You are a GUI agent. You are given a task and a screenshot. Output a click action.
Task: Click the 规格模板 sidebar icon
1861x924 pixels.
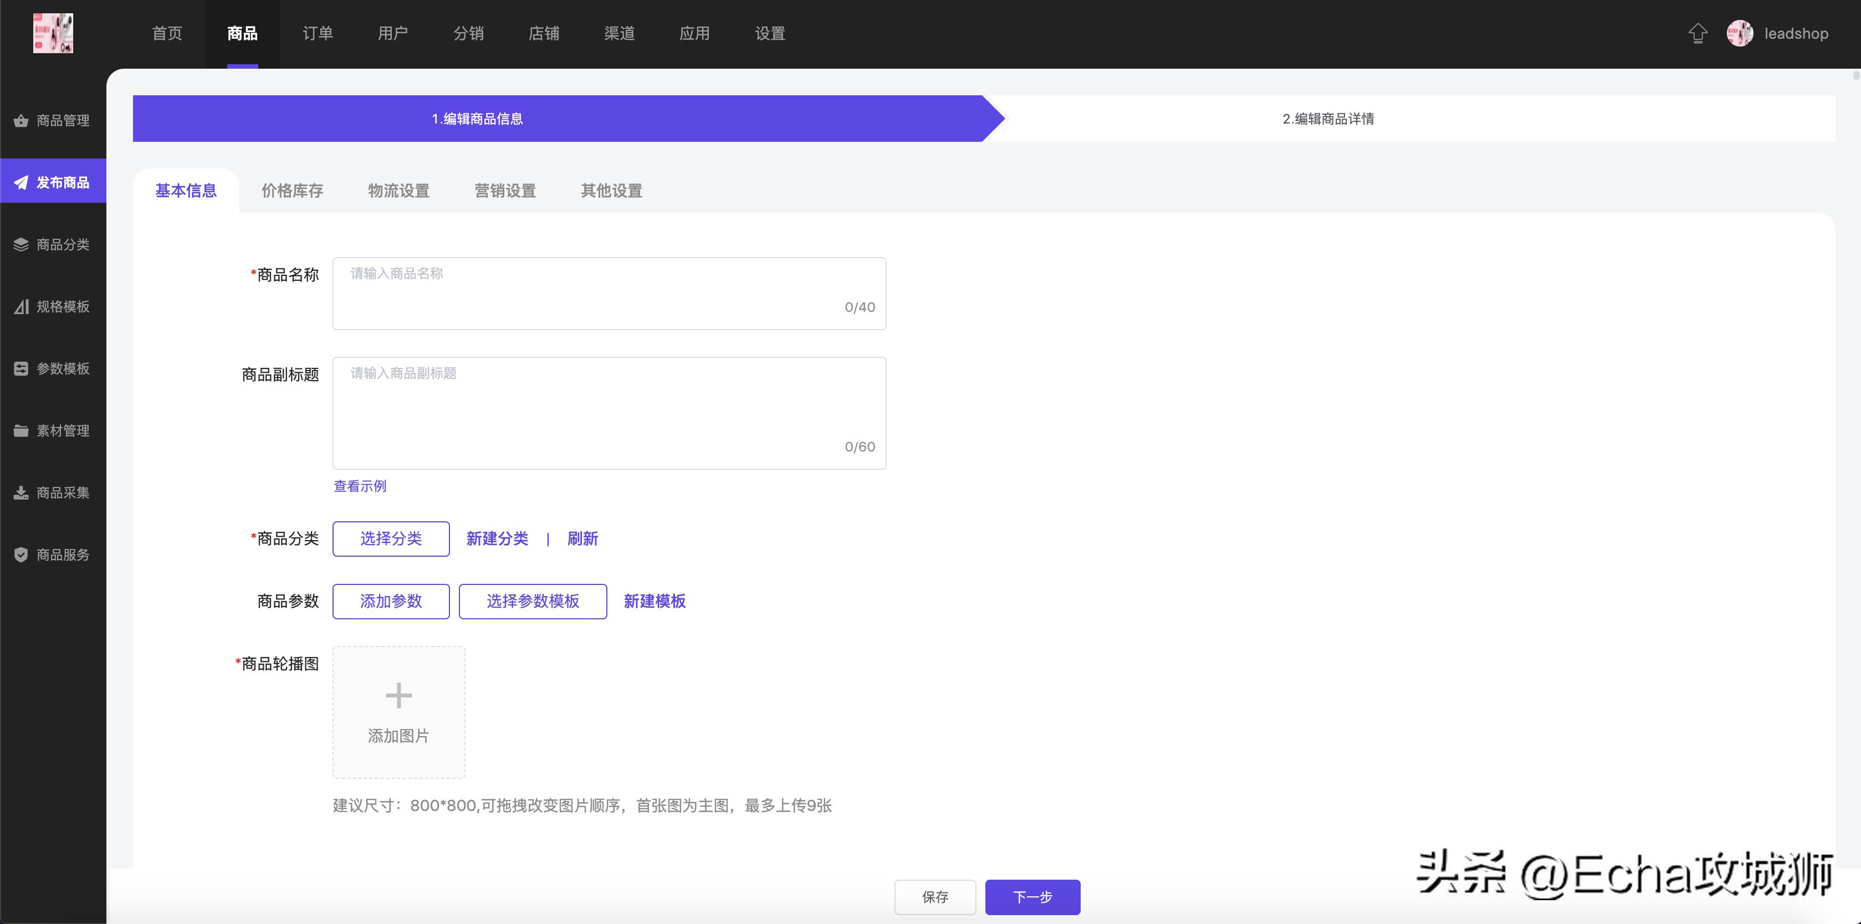(x=21, y=306)
